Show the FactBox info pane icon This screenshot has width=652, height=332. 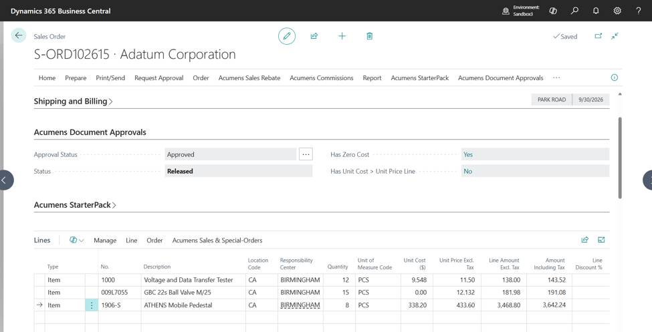point(614,77)
